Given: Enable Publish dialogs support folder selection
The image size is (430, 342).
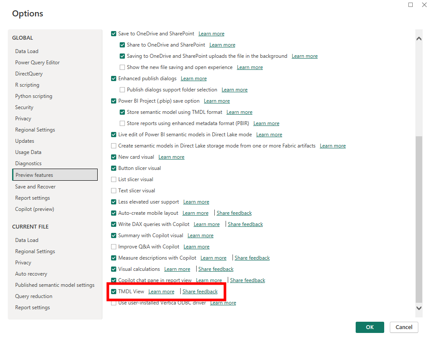Looking at the screenshot, I should click(122, 89).
